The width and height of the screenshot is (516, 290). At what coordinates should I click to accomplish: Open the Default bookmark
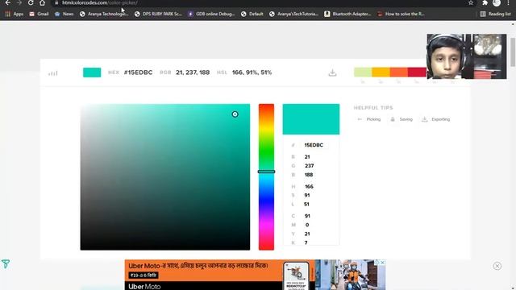coord(252,14)
